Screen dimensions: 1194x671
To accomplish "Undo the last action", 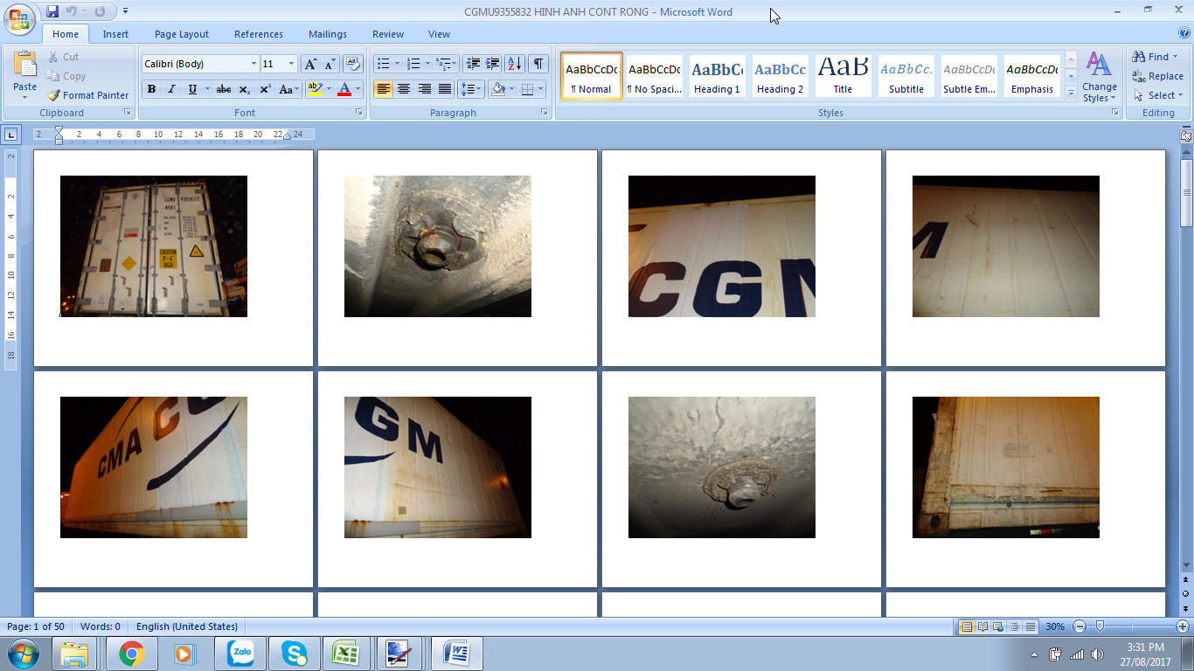I will tap(73, 11).
